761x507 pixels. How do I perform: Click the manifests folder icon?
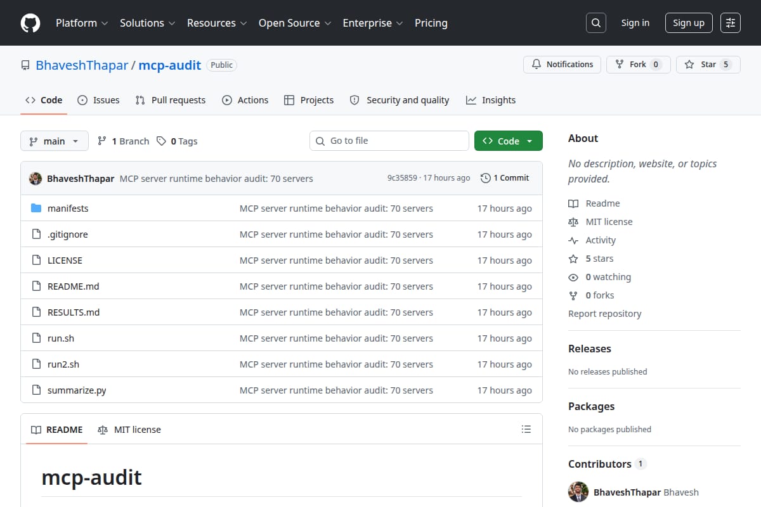tap(36, 209)
